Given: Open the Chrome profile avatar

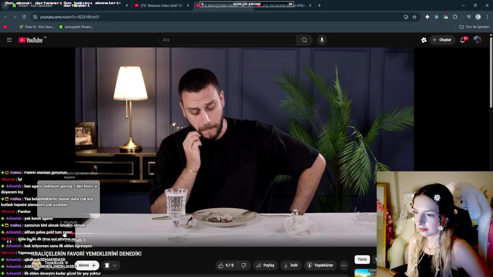Looking at the screenshot, I should coord(478,17).
